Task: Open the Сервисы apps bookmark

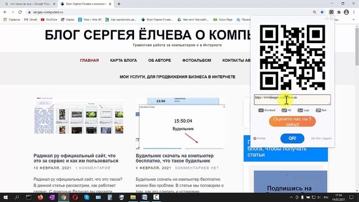Action: click(12, 20)
